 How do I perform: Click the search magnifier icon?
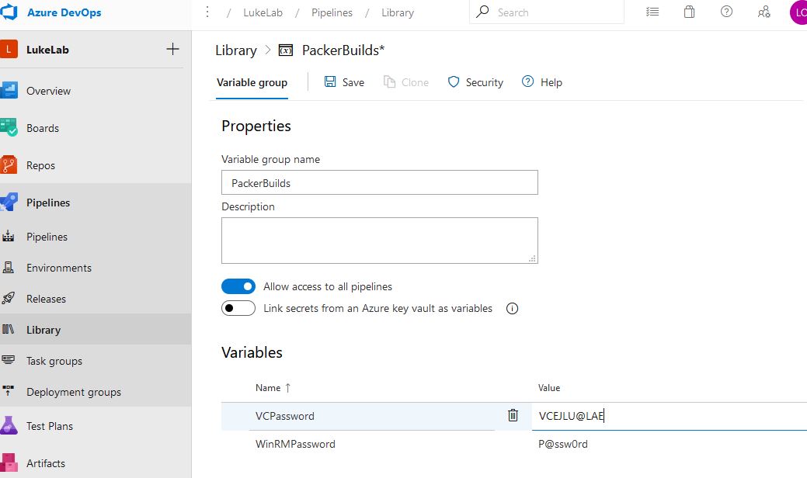(482, 12)
